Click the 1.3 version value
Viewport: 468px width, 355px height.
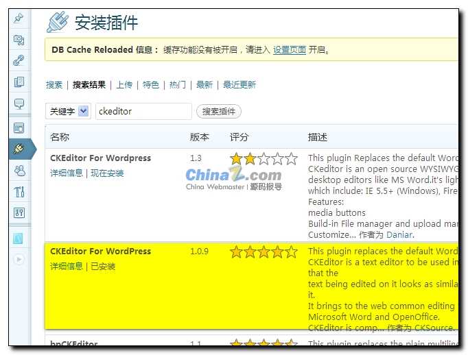[x=196, y=158]
